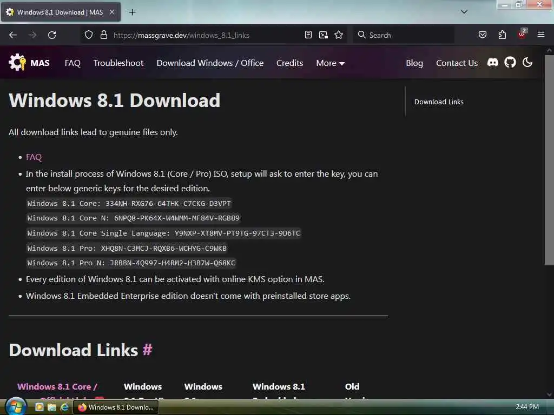Click the scrollbar up arrow
This screenshot has height=415, width=554.
coord(549,50)
